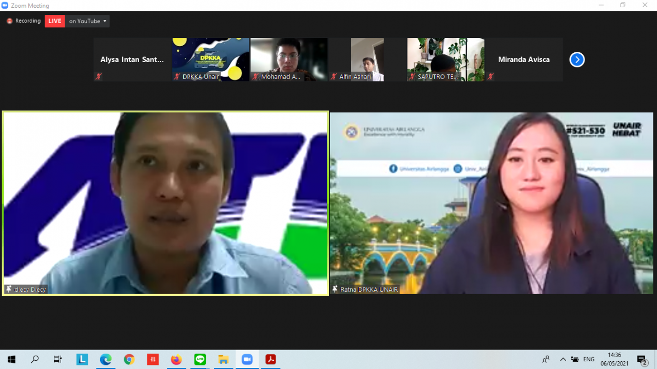Click muted mic icon on Mohamad's tile

point(255,77)
